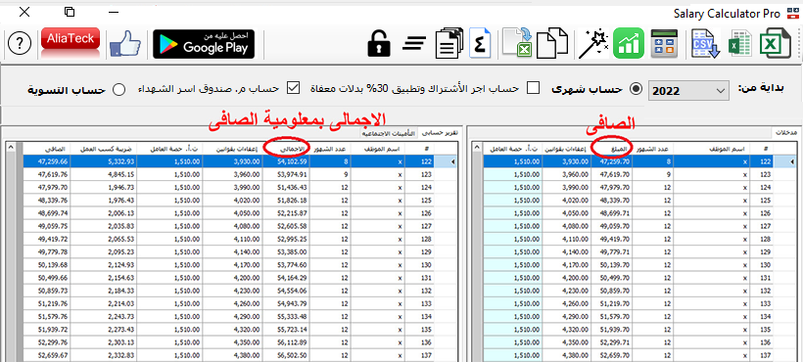Click scroll-up arrow of the report table
This screenshot has height=362, width=803.
[x=12, y=148]
